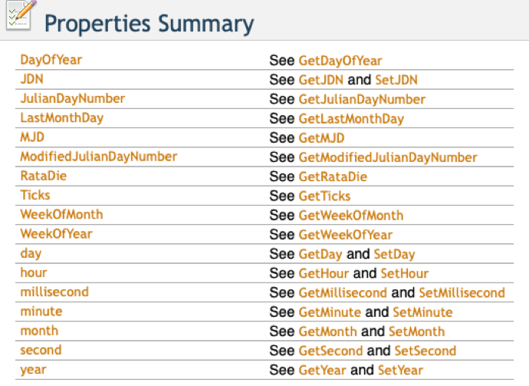The width and height of the screenshot is (529, 386).
Task: Follow the GetSecond method link
Action: 330,351
